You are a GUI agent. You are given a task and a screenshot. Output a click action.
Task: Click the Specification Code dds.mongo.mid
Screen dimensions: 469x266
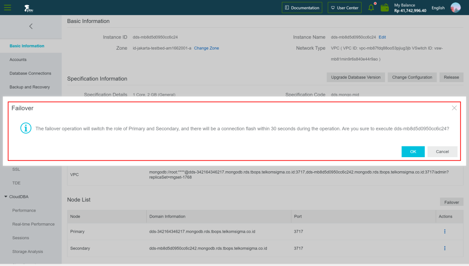point(345,95)
